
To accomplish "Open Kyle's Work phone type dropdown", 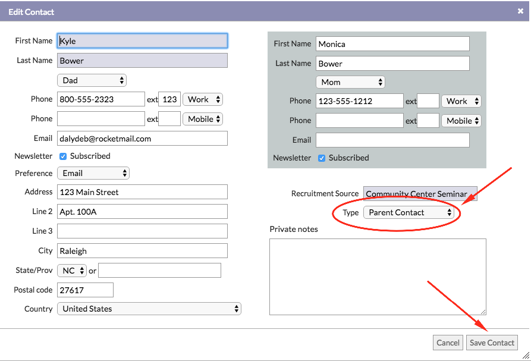I will click(203, 99).
